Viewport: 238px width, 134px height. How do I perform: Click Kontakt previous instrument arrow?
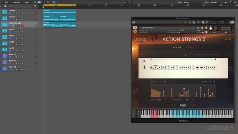pyautogui.click(x=186, y=22)
